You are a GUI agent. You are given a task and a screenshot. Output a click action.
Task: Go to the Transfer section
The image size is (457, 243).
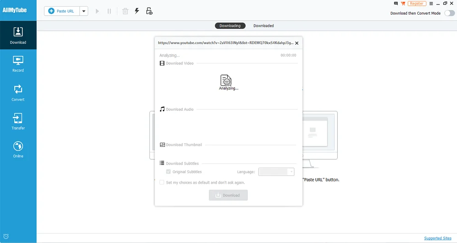click(18, 121)
